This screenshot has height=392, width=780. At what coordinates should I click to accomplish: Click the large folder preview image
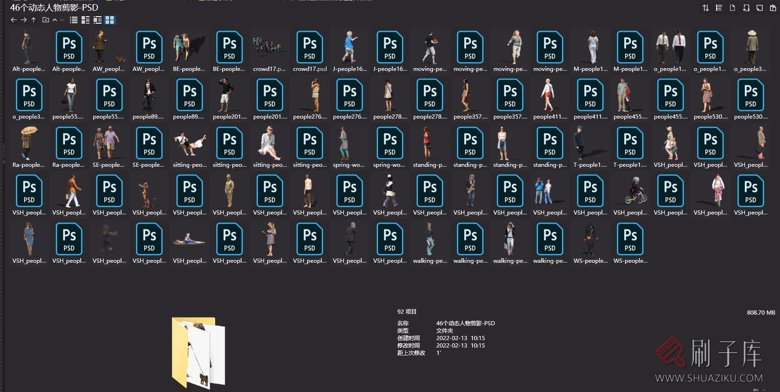[198, 353]
